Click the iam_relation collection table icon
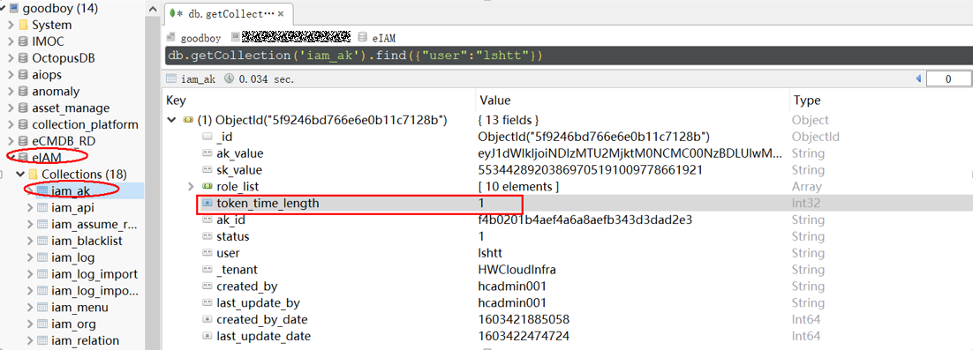This screenshot has width=973, height=350. point(42,340)
